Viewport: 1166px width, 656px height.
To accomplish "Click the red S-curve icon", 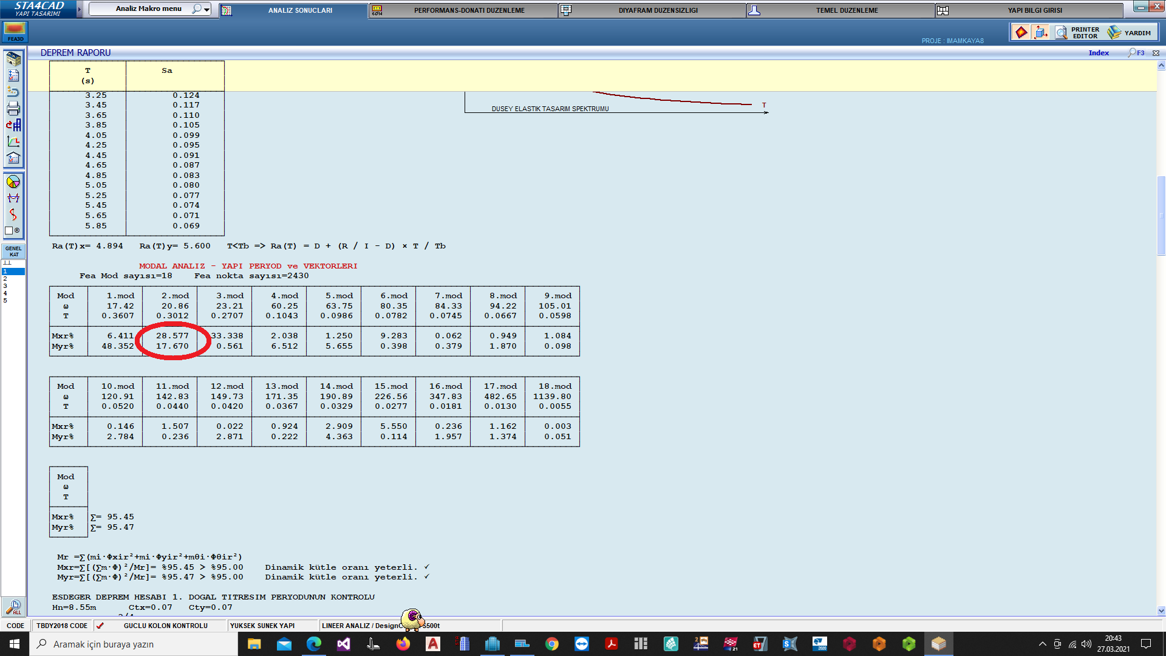I will [x=13, y=214].
